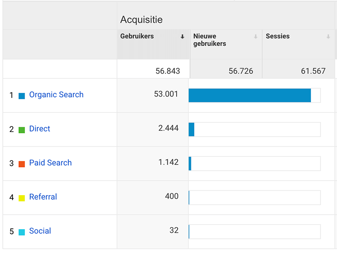337x254 pixels.
Task: Click the cyan Social color square
Action: 22,232
